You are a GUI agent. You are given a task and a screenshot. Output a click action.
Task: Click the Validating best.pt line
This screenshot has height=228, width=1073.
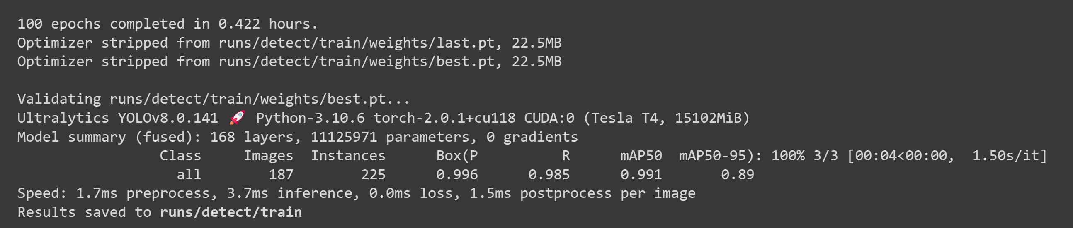click(214, 99)
